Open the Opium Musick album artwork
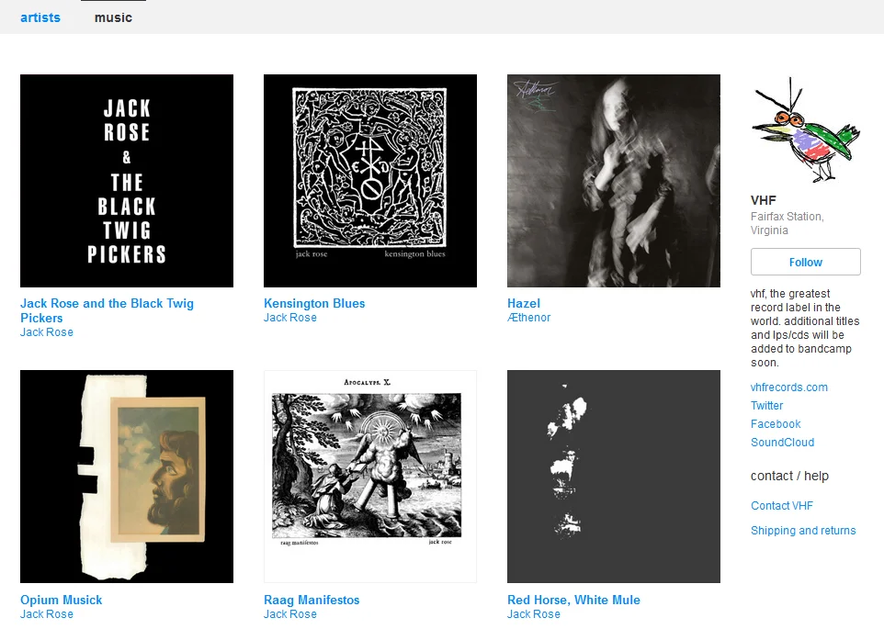This screenshot has height=629, width=884. point(127,477)
